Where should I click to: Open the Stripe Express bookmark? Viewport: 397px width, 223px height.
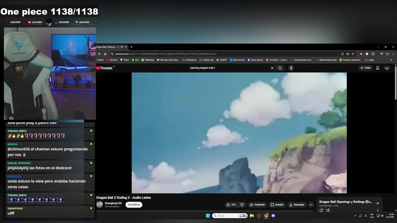pyautogui.click(x=255, y=60)
